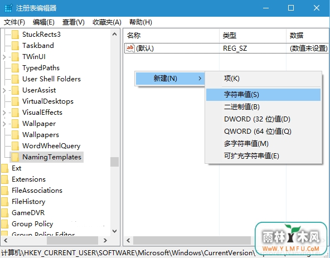Select the TypedPaths key label
The height and width of the screenshot is (258, 330).
point(41,68)
